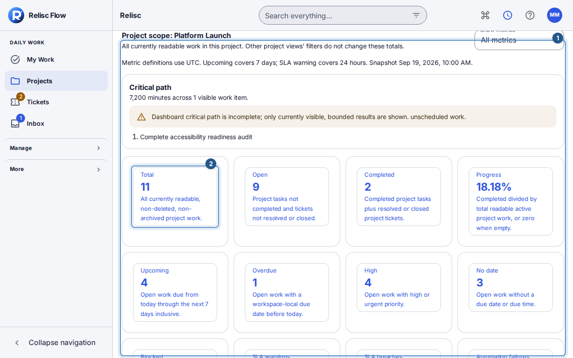Expand the More section
573x358 pixels.
pos(56,169)
